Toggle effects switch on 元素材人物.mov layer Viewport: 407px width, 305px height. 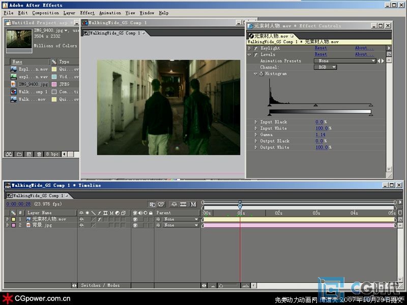point(99,219)
